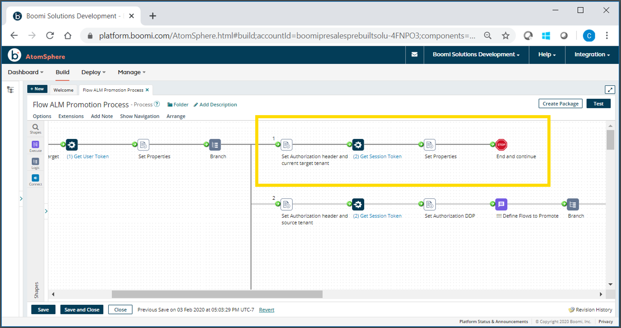This screenshot has width=621, height=328.
Task: Open the Define Flows to Promote message shape
Action: point(501,204)
